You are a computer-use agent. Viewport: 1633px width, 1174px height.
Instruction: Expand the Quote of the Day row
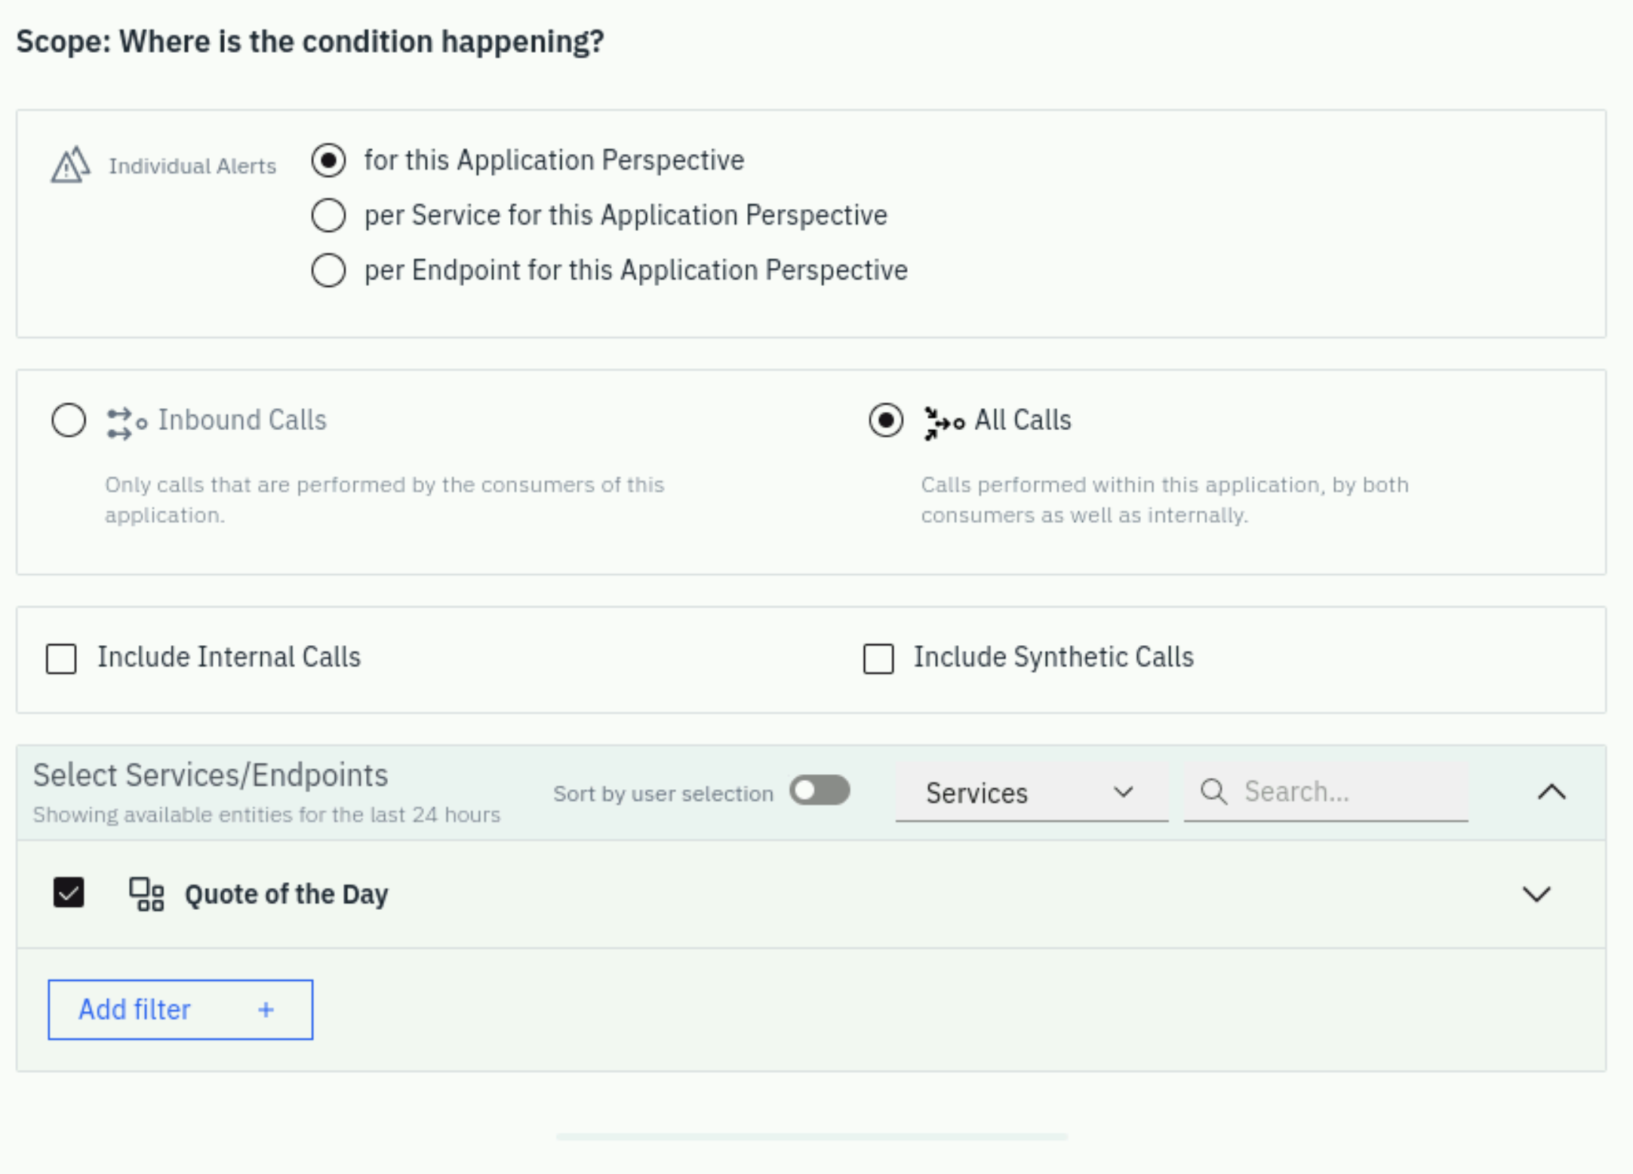click(1536, 894)
